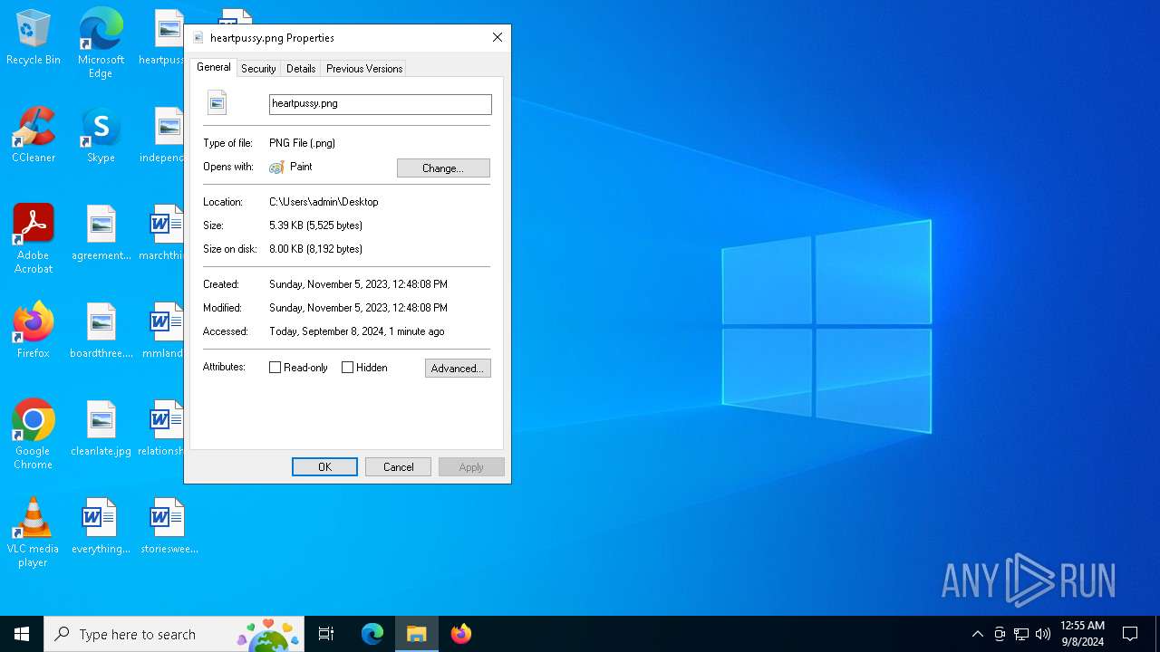Viewport: 1160px width, 652px height.
Task: Open Advanced attributes dialog
Action: point(458,369)
